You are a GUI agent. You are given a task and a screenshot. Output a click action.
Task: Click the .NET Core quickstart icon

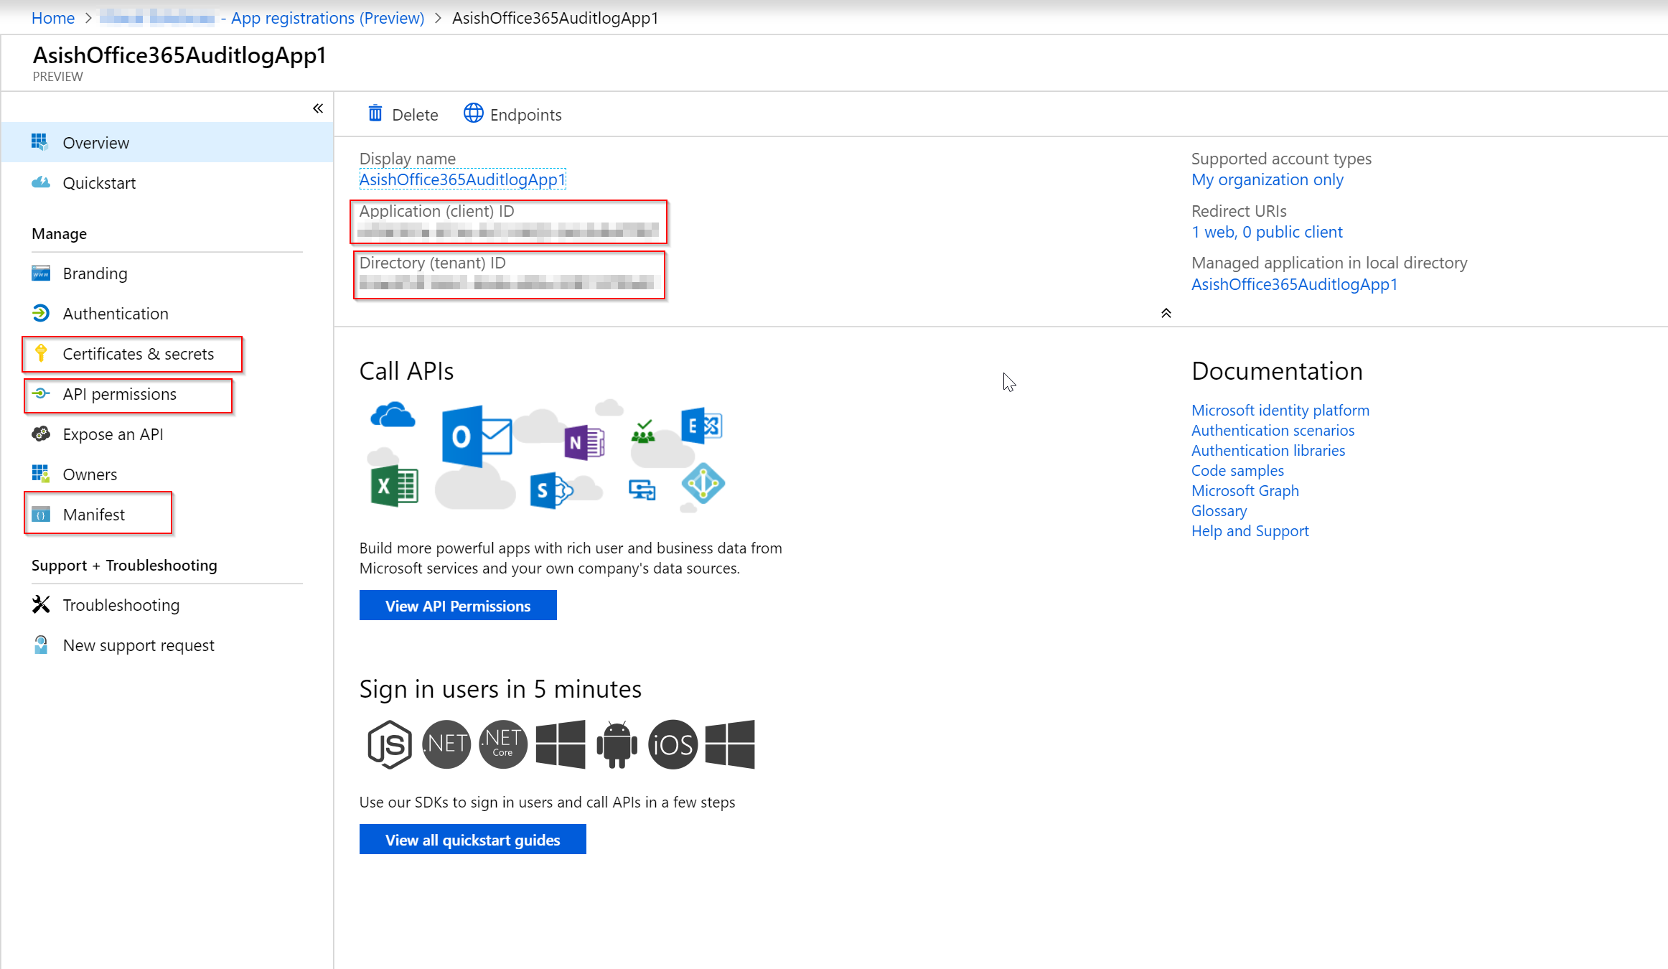click(502, 744)
